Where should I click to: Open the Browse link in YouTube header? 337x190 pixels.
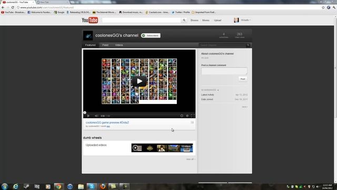(x=194, y=20)
